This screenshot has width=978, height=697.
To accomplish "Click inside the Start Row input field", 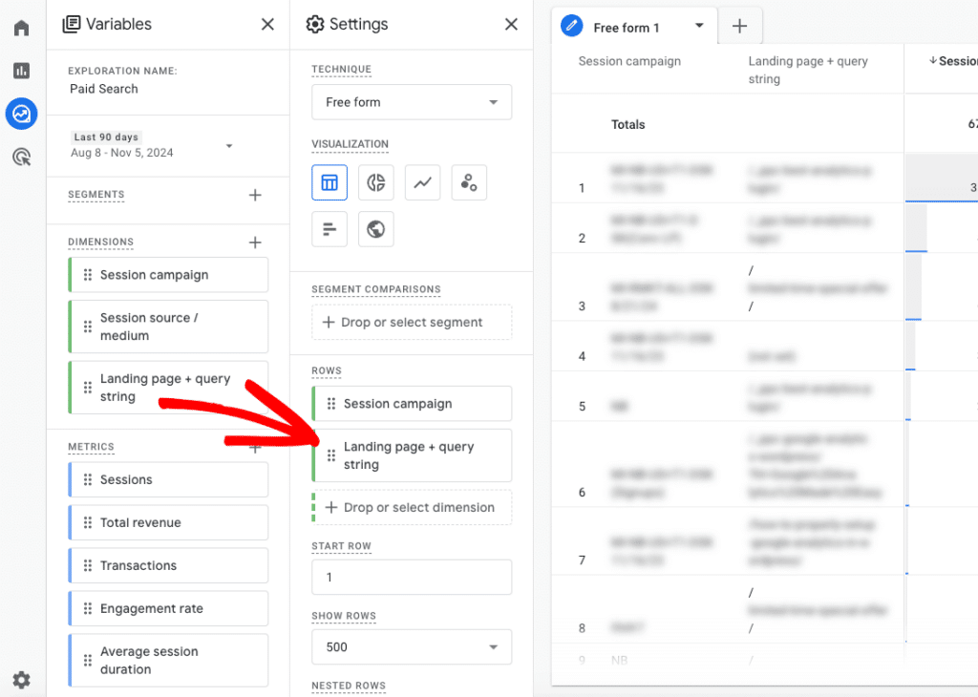I will [411, 577].
